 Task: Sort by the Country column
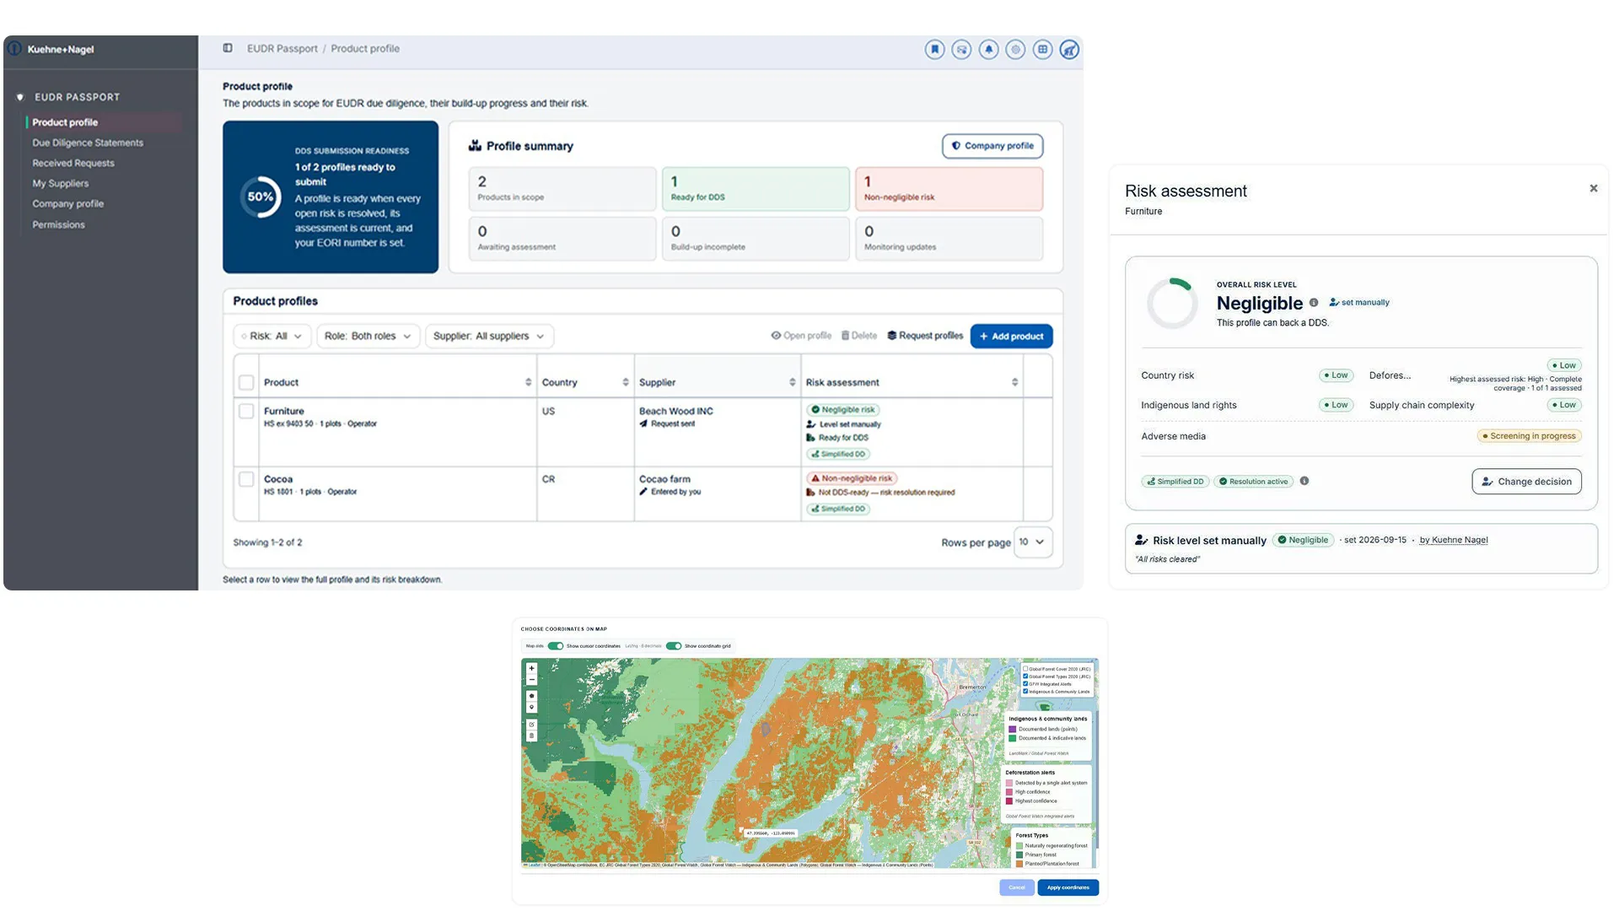coord(626,383)
